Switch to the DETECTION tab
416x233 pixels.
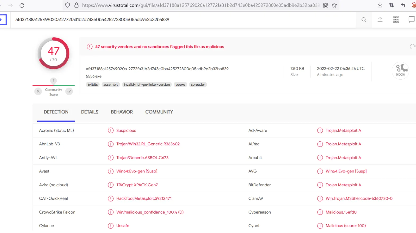coord(56,112)
